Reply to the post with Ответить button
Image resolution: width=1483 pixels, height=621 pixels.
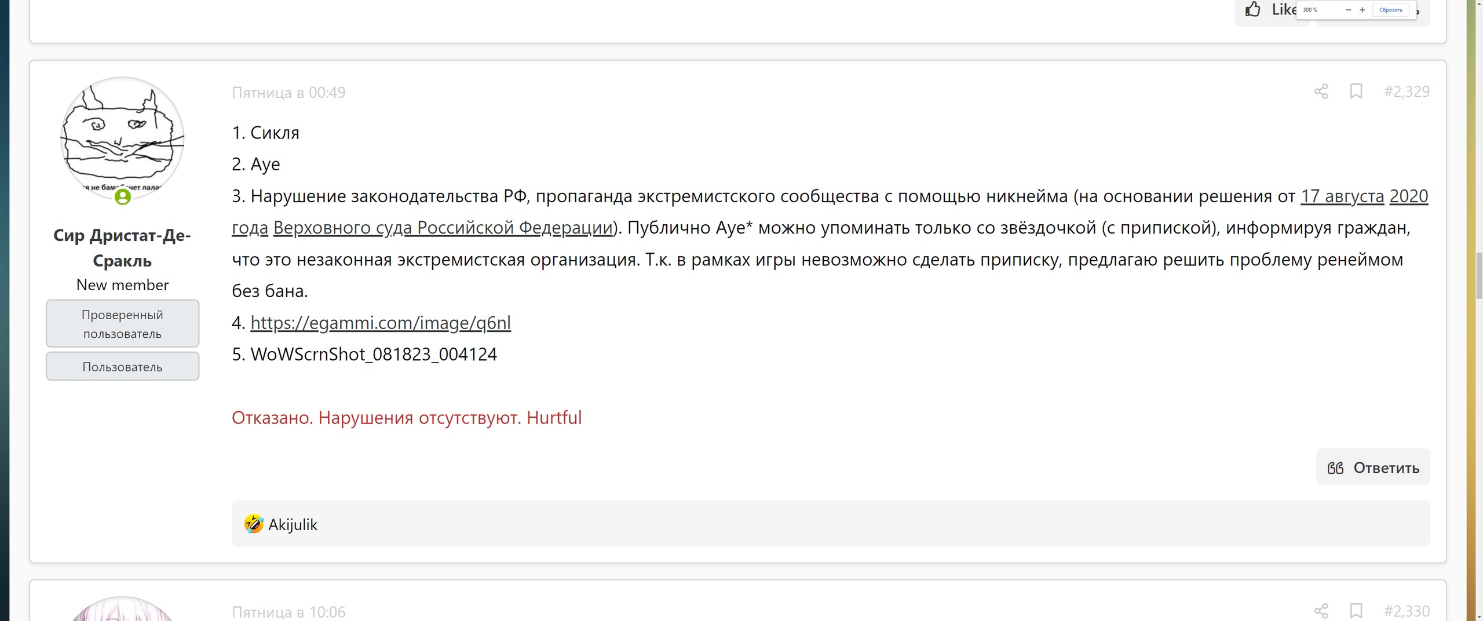(x=1373, y=467)
